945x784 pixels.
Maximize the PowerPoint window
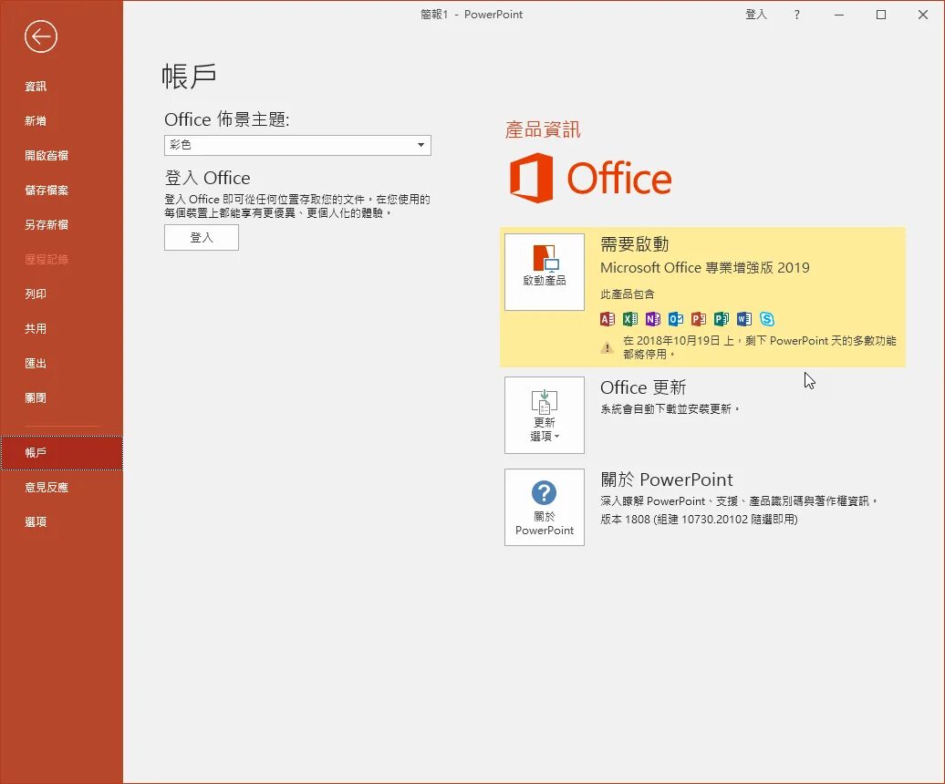click(x=881, y=15)
